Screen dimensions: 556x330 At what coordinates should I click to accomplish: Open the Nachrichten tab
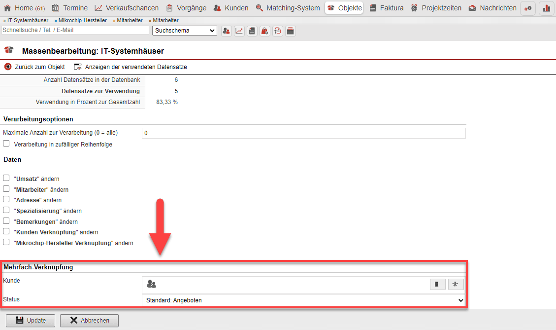tap(492, 8)
